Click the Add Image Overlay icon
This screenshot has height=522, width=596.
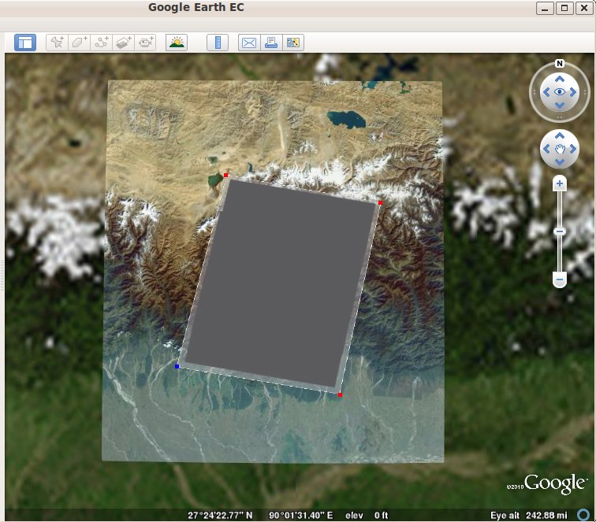point(124,43)
